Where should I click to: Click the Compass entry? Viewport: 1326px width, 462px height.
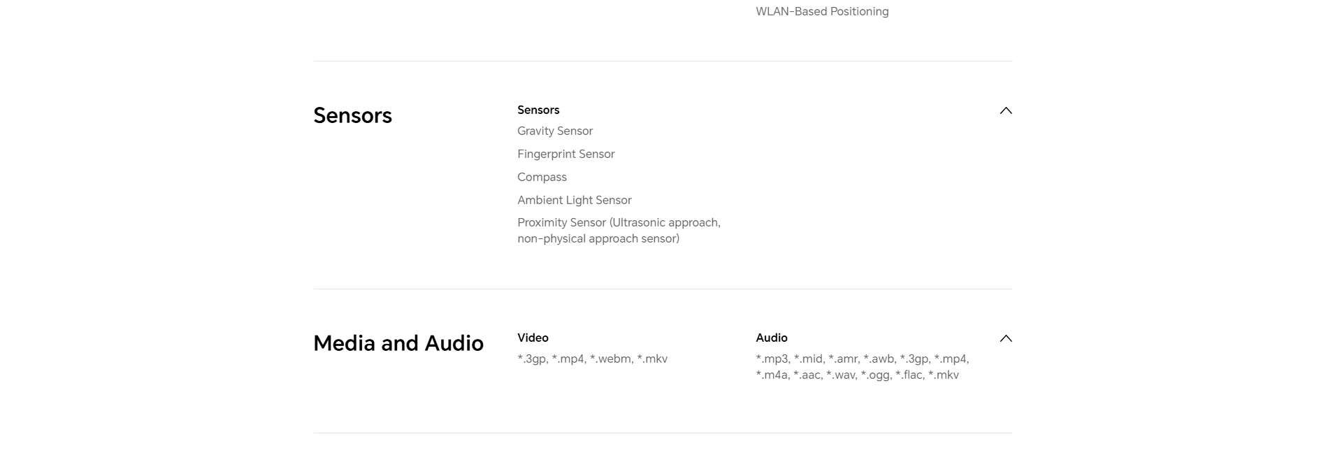pyautogui.click(x=542, y=177)
